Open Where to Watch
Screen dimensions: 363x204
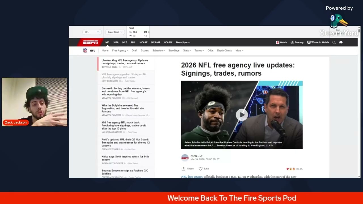coord(318,42)
